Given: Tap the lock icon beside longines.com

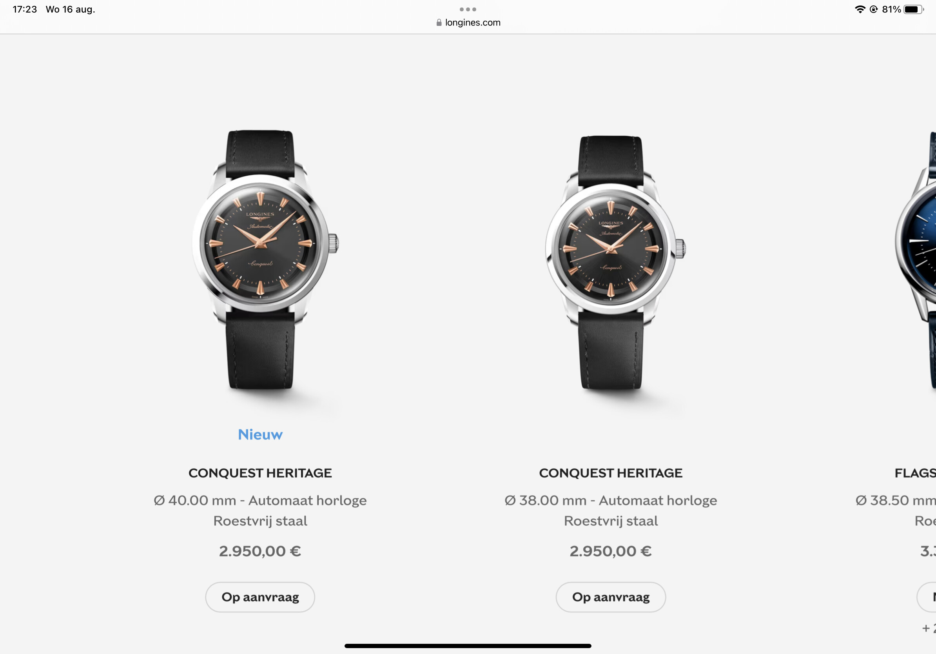Looking at the screenshot, I should click(439, 22).
